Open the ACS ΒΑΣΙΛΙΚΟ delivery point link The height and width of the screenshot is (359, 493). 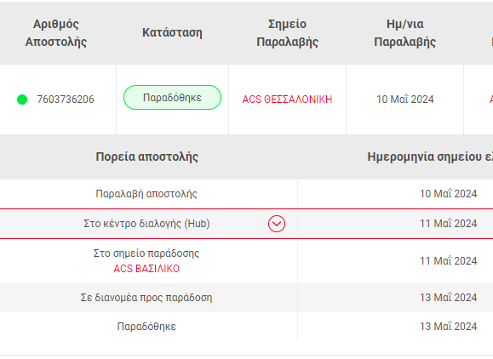coord(146,269)
